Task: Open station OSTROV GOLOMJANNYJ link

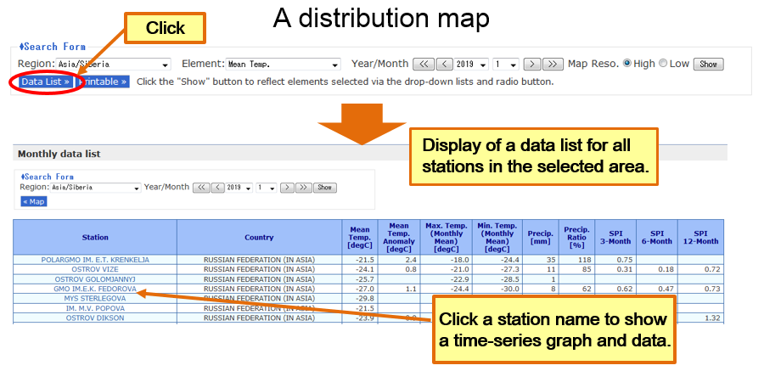Action: (95, 278)
